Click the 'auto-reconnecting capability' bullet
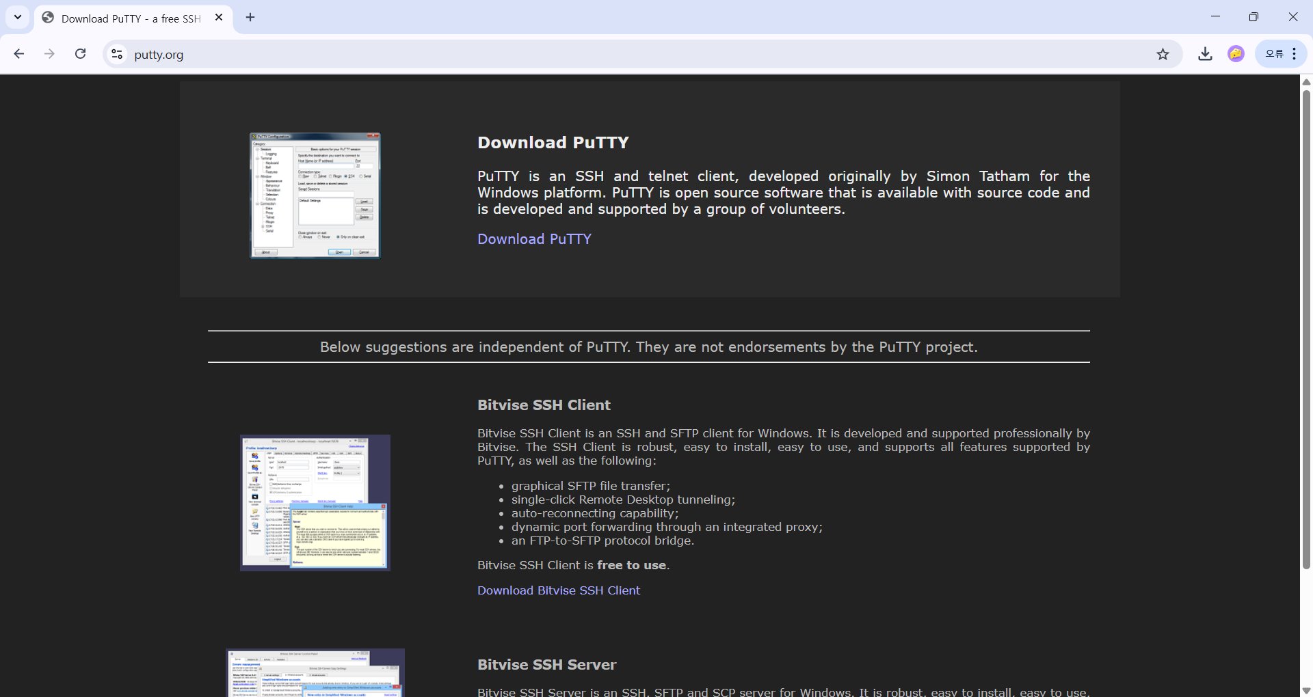This screenshot has width=1313, height=697. 595,513
